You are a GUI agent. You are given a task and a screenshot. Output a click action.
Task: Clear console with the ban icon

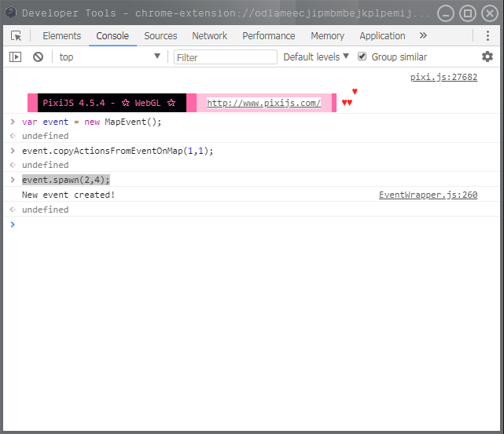38,57
